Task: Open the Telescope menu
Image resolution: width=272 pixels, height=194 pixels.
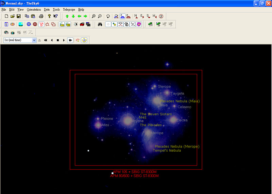Action: [x=69, y=9]
